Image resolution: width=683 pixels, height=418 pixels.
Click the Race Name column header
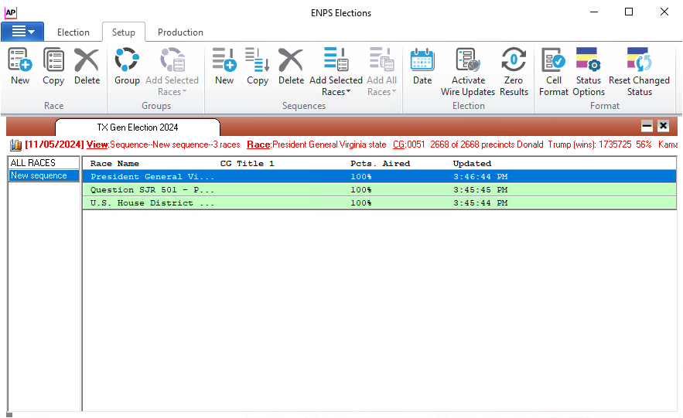[114, 164]
